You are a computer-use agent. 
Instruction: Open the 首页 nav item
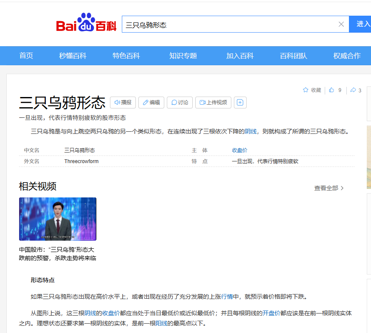26,56
